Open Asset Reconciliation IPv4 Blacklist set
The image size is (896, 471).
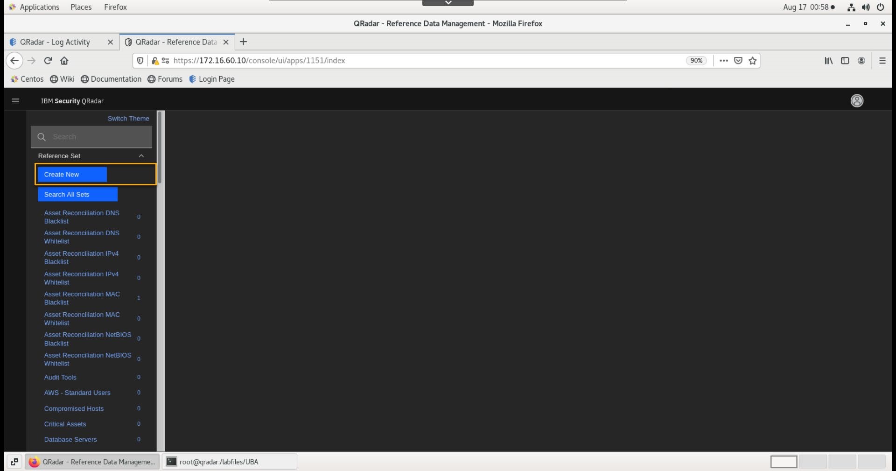click(81, 258)
